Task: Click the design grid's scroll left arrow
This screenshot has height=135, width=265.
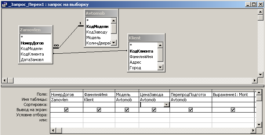Action: 53,131
